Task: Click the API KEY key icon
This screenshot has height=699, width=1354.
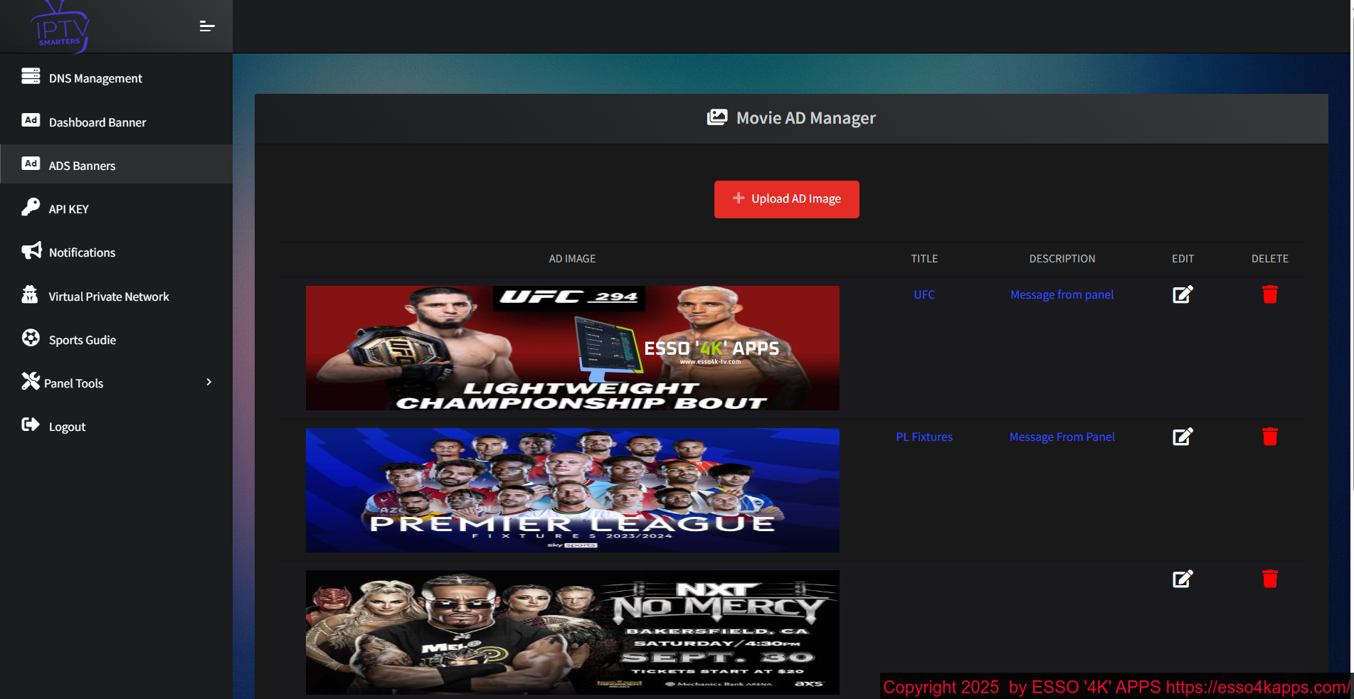Action: click(31, 207)
